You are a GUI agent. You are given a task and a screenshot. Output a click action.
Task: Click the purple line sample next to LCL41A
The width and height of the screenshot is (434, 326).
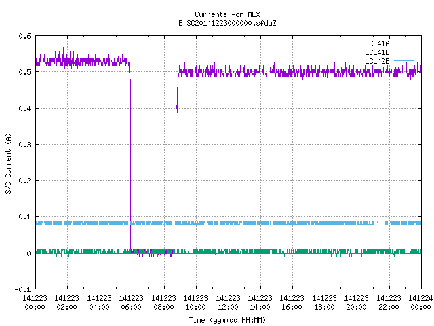pyautogui.click(x=403, y=43)
